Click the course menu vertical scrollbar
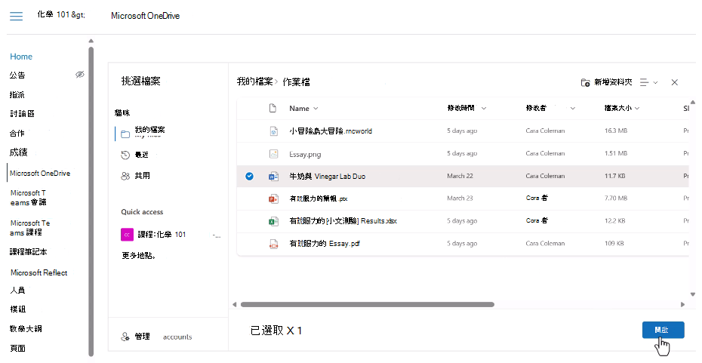702x363 pixels. tap(91, 201)
